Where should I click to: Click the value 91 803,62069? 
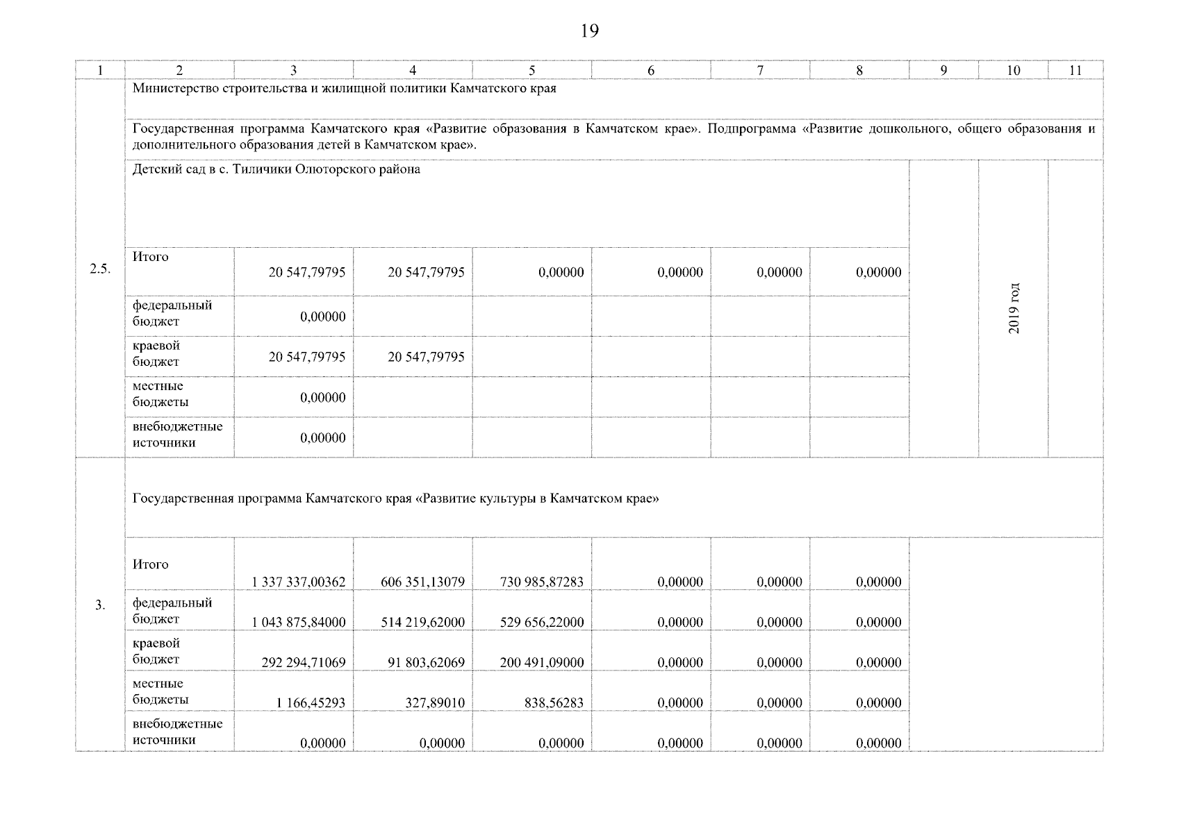pyautogui.click(x=426, y=662)
